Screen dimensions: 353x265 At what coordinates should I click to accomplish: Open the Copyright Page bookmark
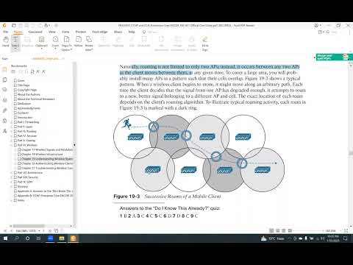[27, 90]
